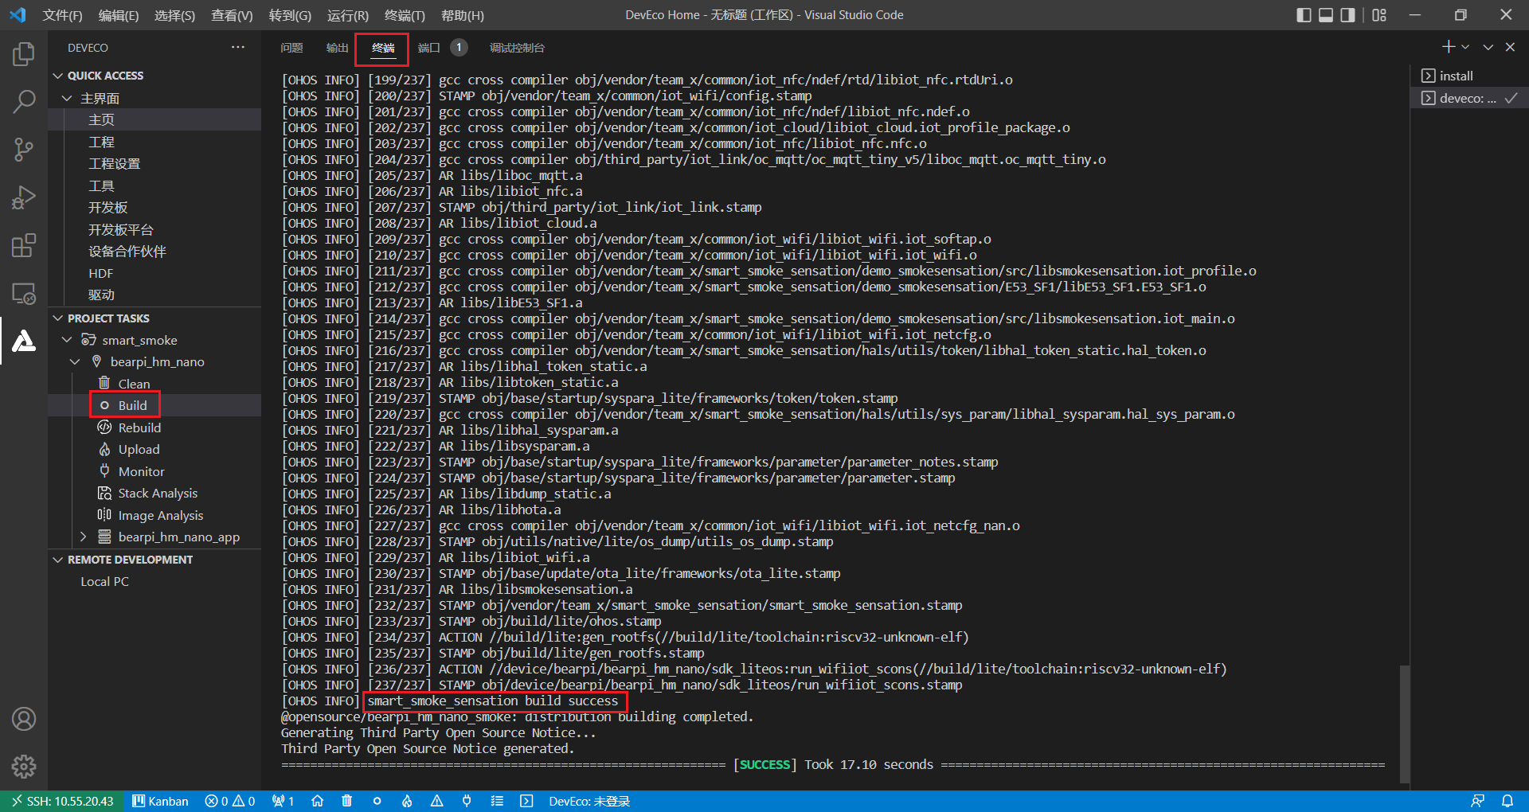Open the 编辑(E) menu

(x=119, y=15)
